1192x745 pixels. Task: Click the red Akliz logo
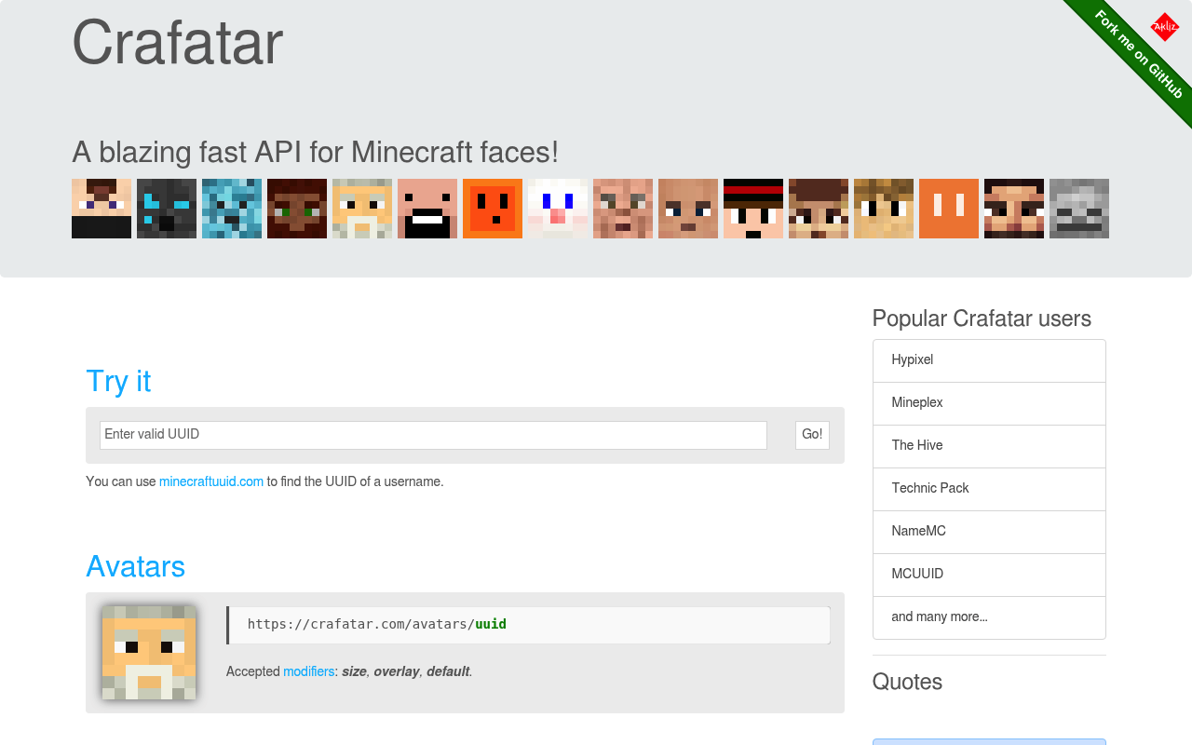click(x=1165, y=27)
